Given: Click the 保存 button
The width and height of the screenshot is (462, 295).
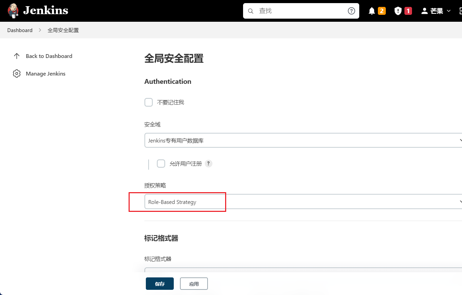Looking at the screenshot, I should (160, 284).
